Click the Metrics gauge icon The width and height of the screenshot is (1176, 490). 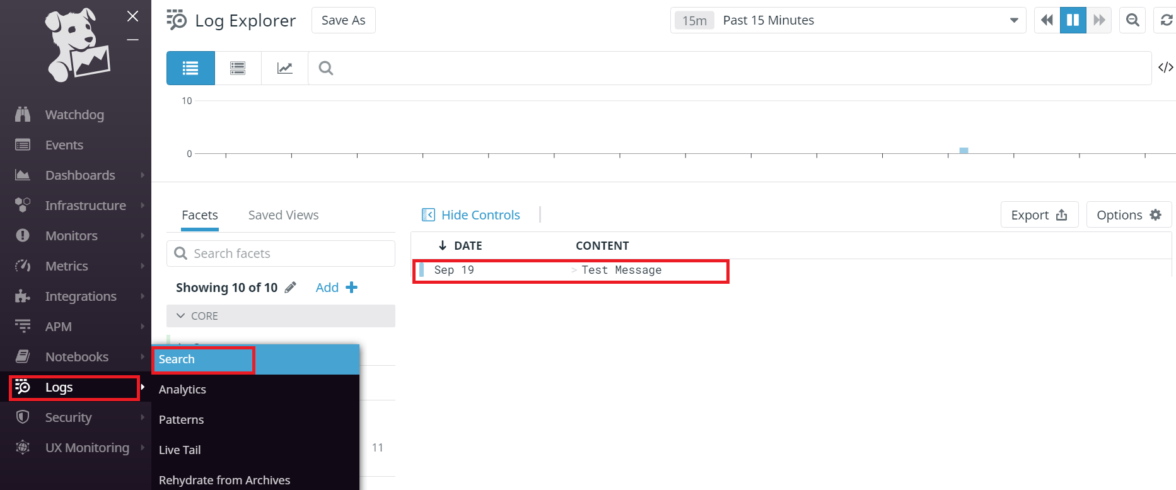point(23,265)
